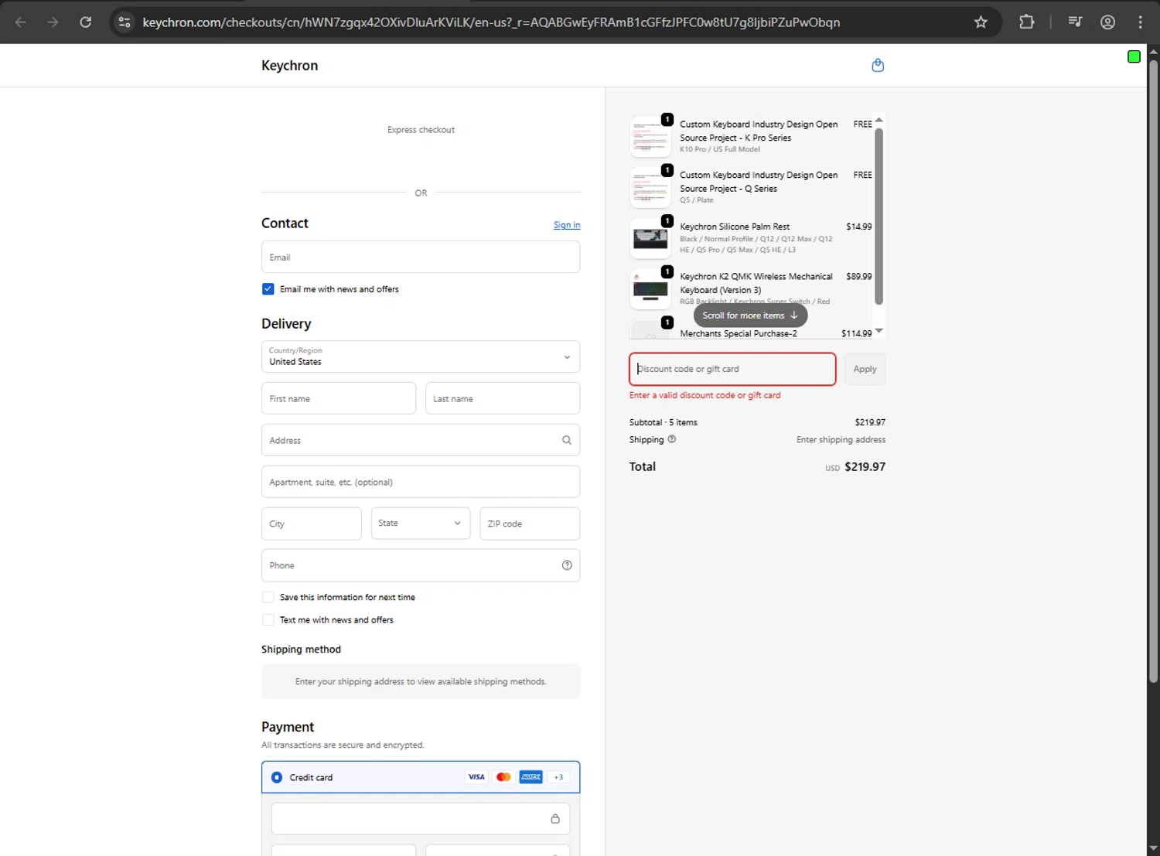Click Enter shipping address text
Image resolution: width=1160 pixels, height=856 pixels.
click(x=841, y=439)
